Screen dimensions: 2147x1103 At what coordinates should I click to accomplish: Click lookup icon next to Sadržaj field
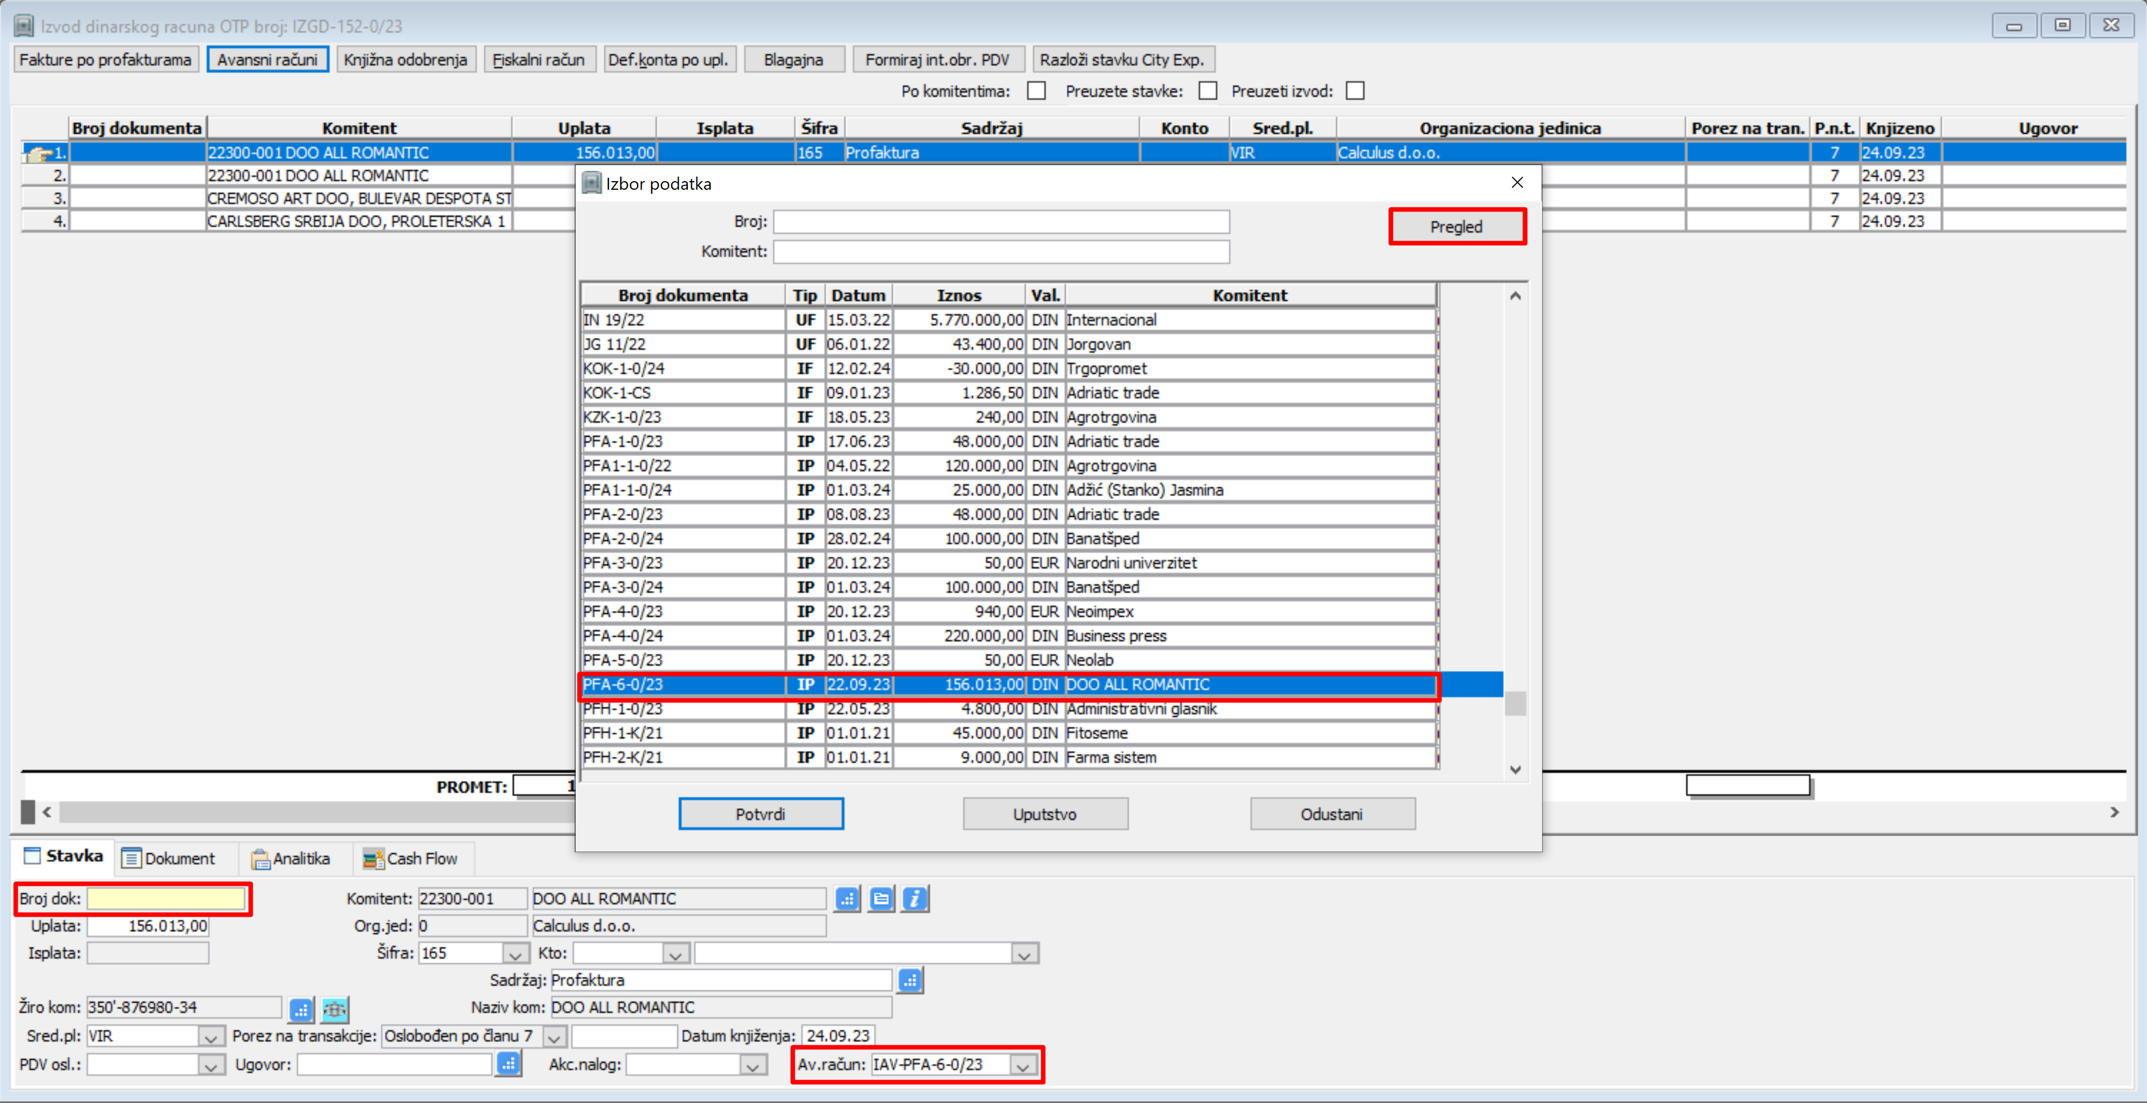[x=909, y=981]
